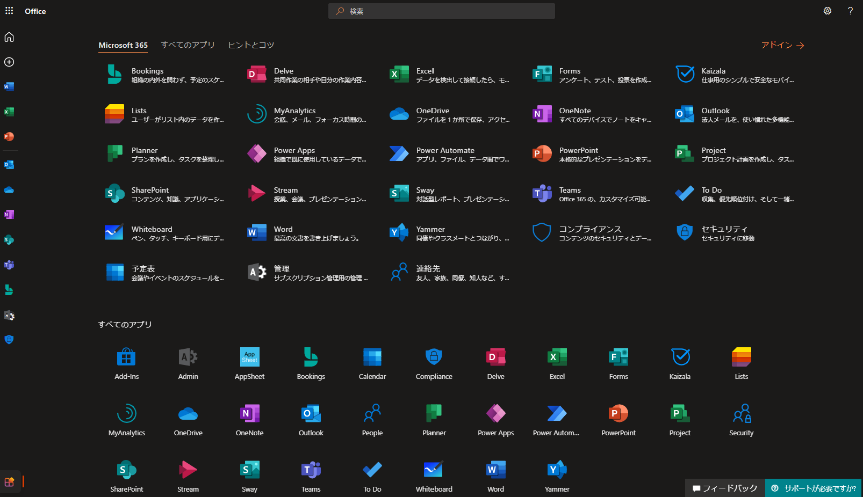863x497 pixels.
Task: Open Project in Microsoft 365 list
Action: point(735,154)
